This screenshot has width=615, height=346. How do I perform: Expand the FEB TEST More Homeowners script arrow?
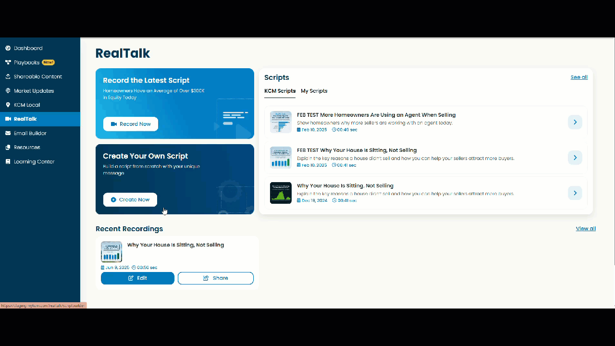coord(575,122)
